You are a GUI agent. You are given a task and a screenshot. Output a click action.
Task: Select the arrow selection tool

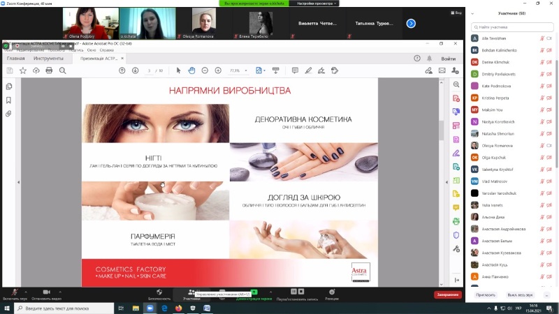178,70
